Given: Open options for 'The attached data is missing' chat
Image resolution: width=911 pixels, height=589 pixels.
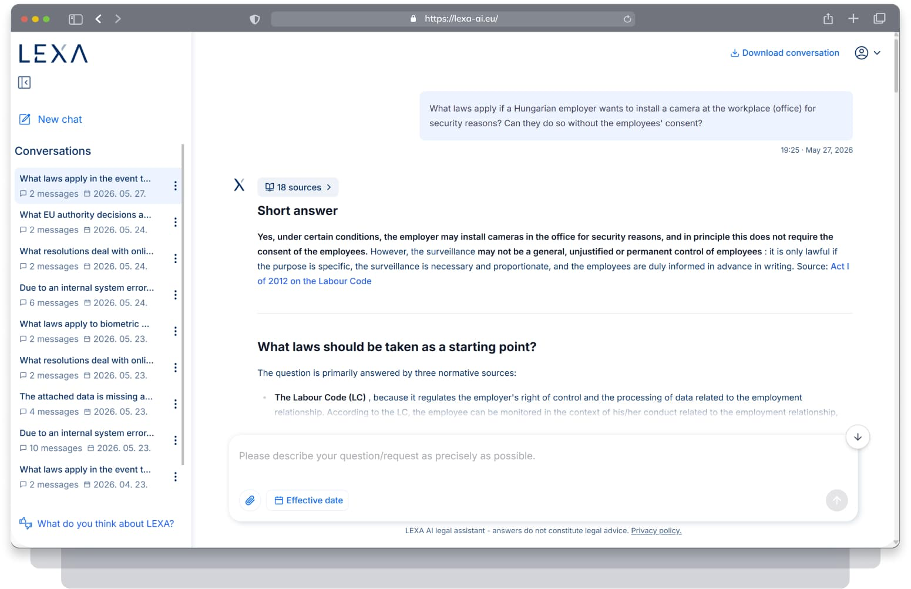Looking at the screenshot, I should click(175, 404).
